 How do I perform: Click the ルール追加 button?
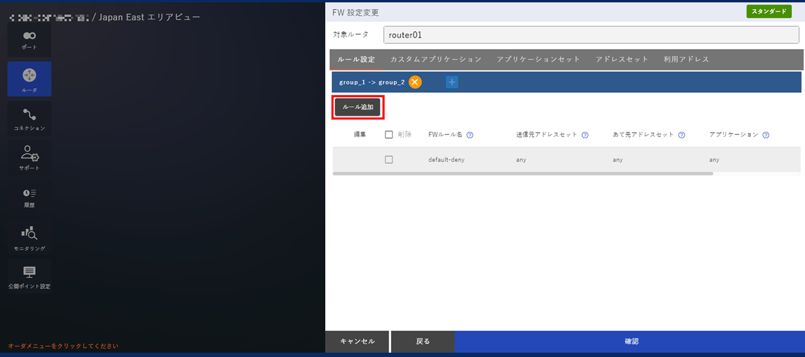coord(358,107)
